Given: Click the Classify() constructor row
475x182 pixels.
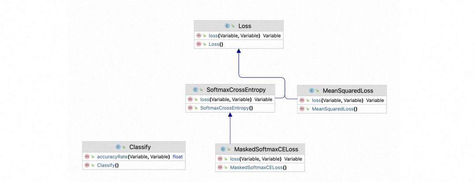Looking at the screenshot, I should click(134, 165).
